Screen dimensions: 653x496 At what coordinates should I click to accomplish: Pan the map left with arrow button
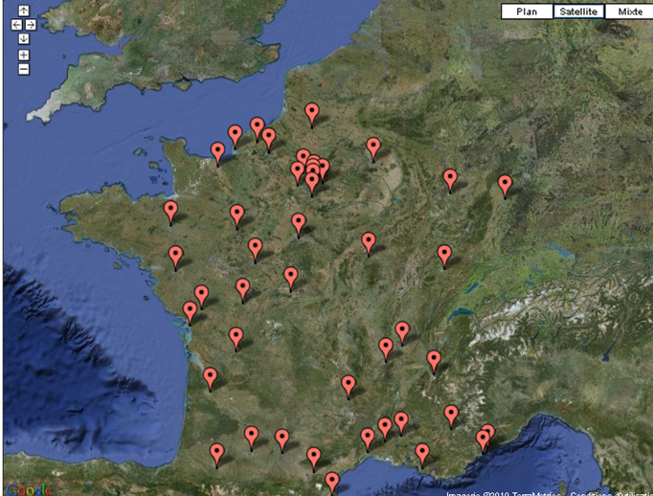(x=16, y=24)
